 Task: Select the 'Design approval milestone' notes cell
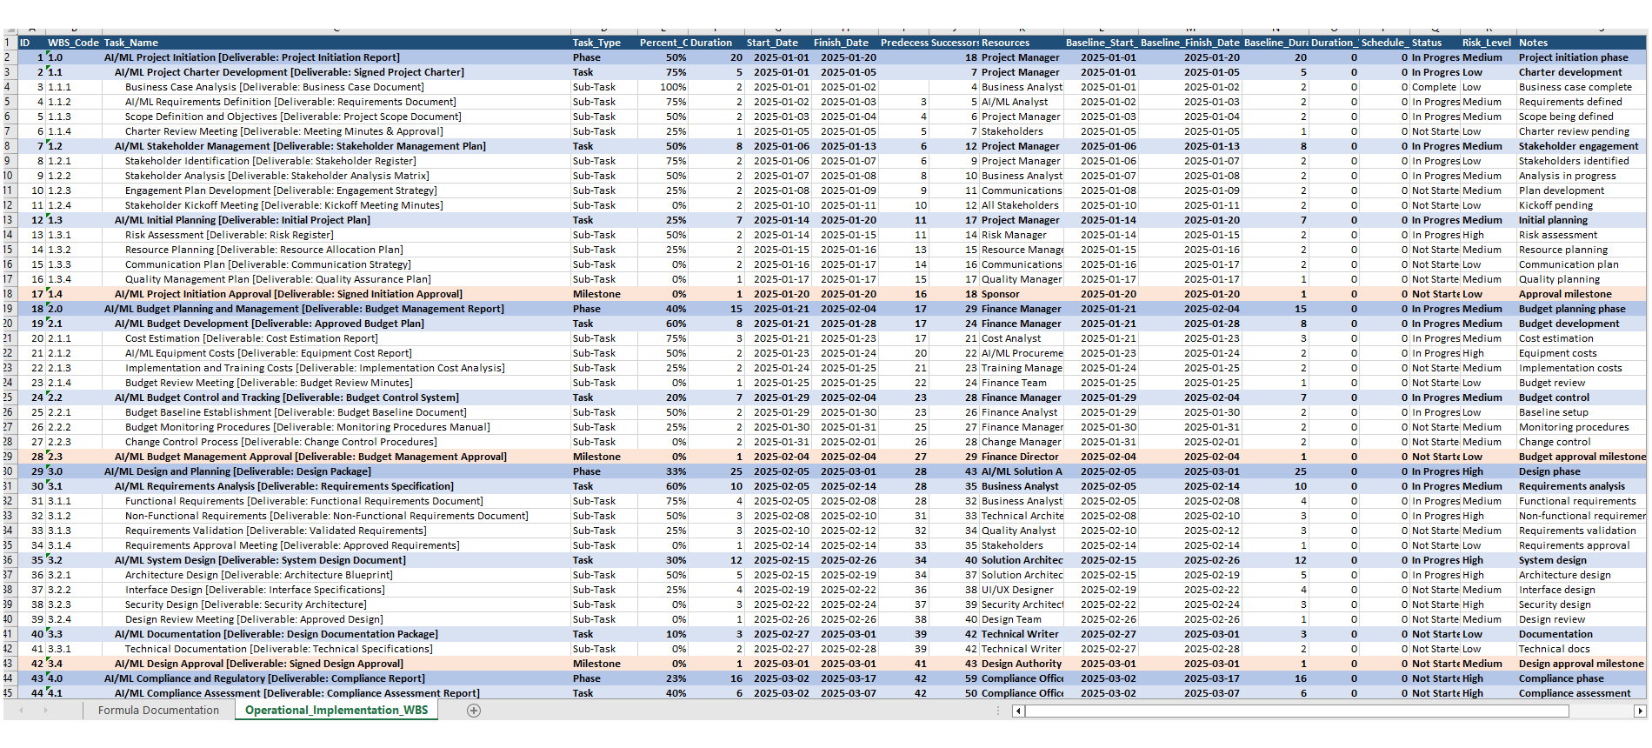point(1581,664)
